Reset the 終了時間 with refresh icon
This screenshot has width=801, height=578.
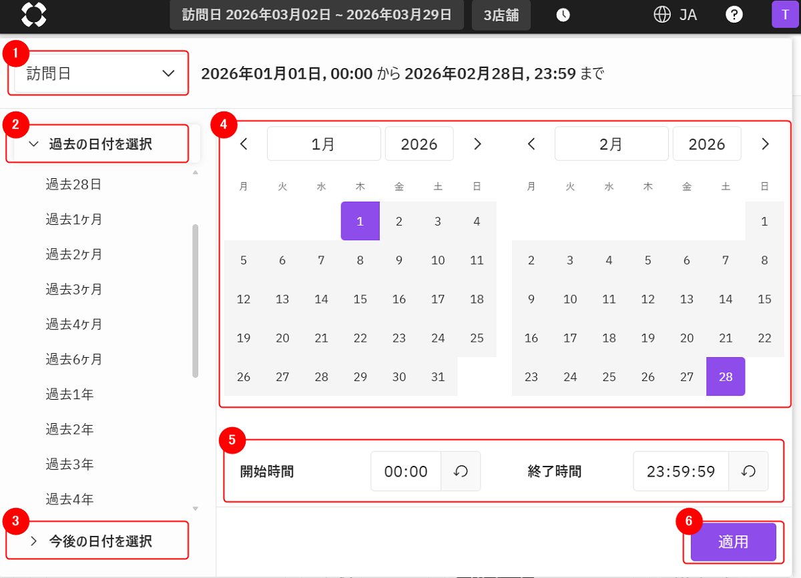pyautogui.click(x=748, y=471)
